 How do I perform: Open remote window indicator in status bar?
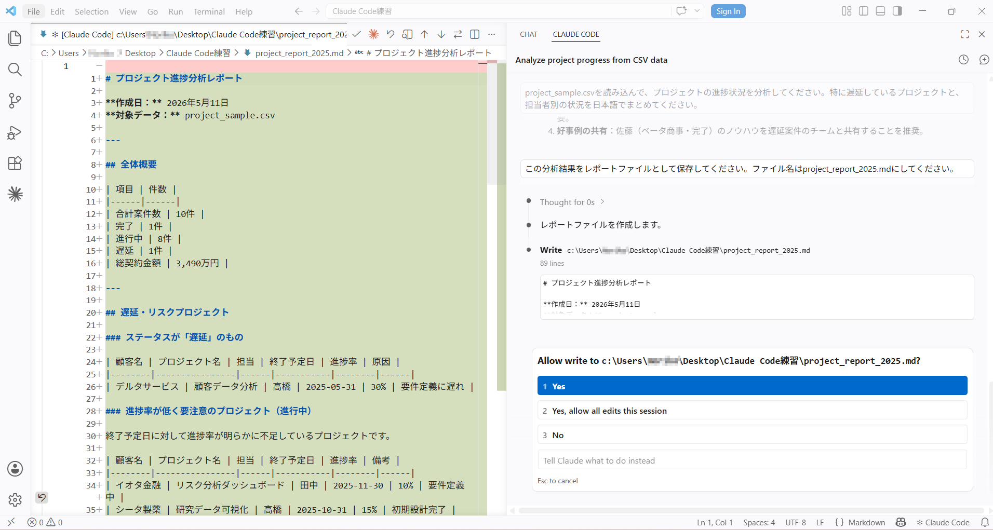(x=11, y=522)
